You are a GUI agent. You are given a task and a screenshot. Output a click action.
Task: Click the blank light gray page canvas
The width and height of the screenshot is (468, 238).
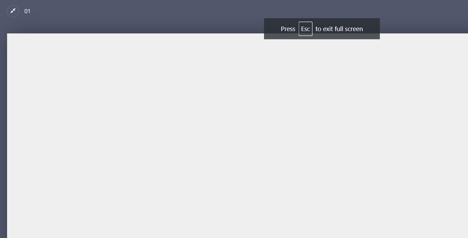tap(237, 136)
